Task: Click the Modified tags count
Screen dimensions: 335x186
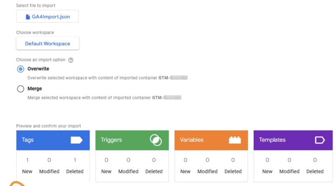Action: point(49,160)
